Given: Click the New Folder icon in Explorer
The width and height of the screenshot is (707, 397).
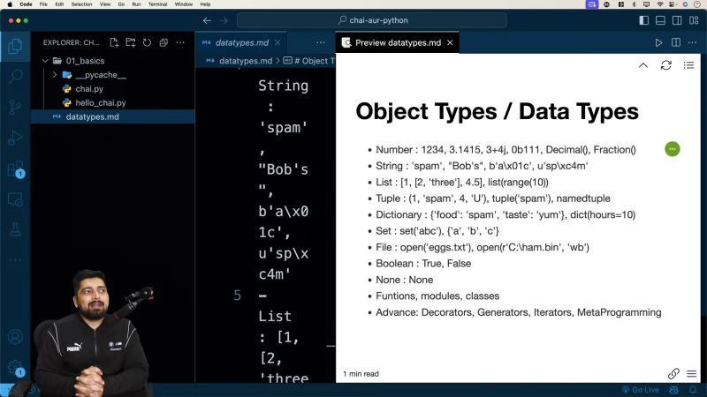Looking at the screenshot, I should click(131, 41).
